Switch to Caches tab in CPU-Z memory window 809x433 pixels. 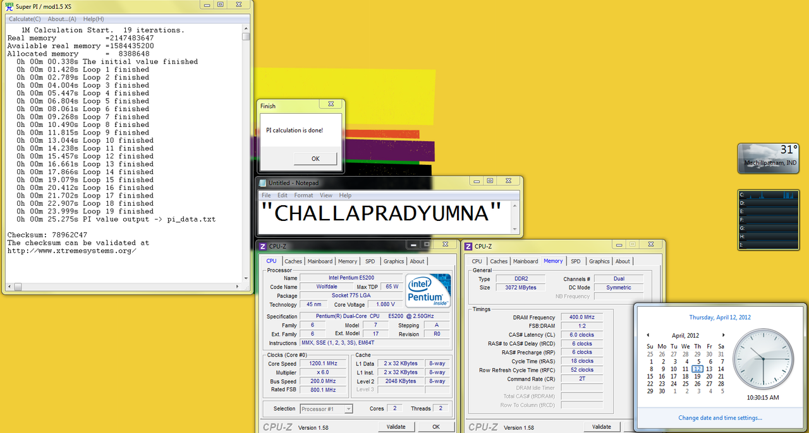[499, 261]
